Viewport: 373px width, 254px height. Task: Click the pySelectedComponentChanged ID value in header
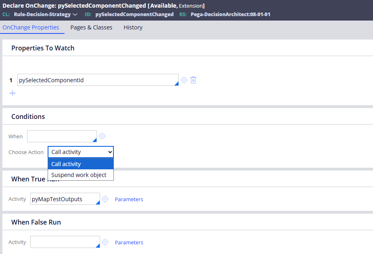134,15
